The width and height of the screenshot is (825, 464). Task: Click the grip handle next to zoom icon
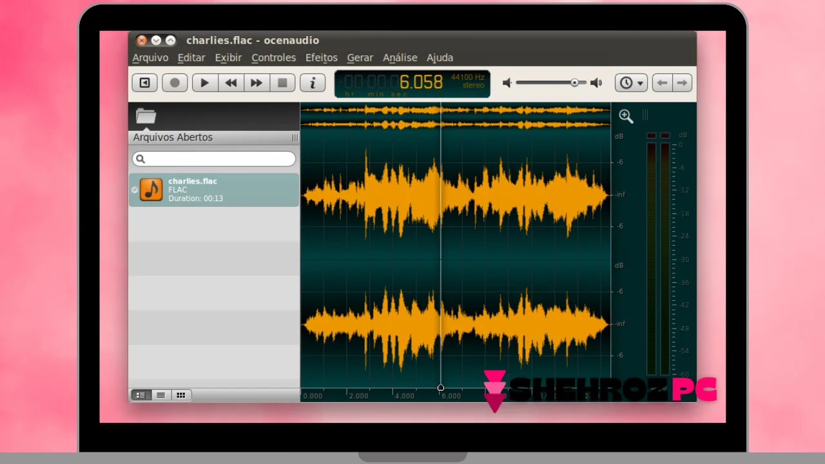(645, 115)
